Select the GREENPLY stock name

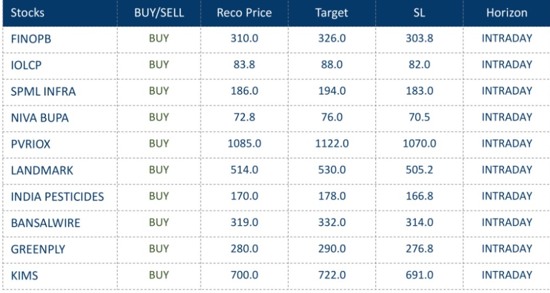(38, 249)
